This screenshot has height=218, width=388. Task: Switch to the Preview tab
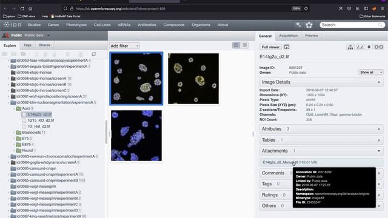311,36
